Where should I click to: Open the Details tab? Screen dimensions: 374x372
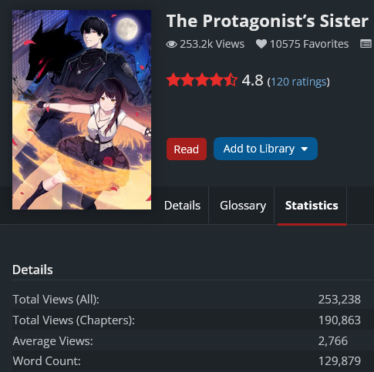(x=182, y=206)
